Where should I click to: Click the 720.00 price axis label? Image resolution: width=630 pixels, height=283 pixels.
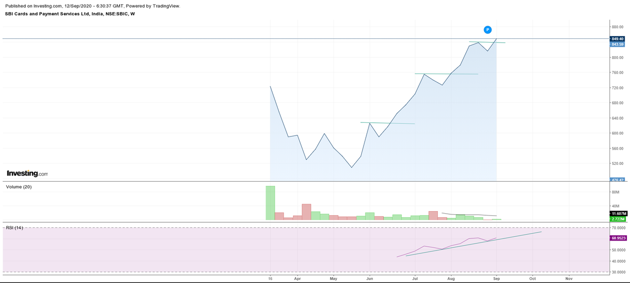(x=617, y=88)
